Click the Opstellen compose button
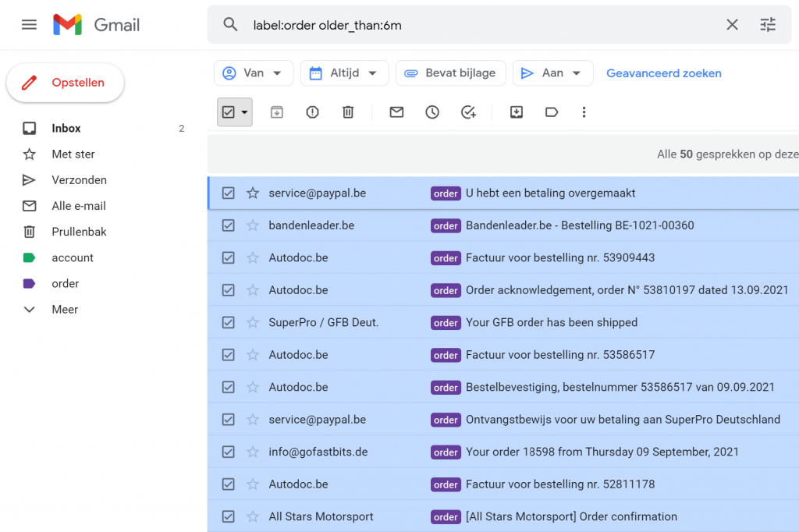Viewport: 799px width, 532px height. coord(66,83)
